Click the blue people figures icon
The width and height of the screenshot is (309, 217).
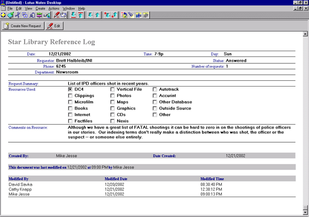139,15
